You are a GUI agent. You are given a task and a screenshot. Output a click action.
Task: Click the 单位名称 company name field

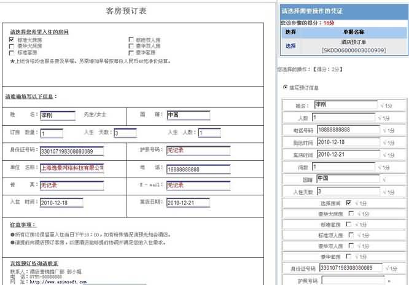[71, 168]
